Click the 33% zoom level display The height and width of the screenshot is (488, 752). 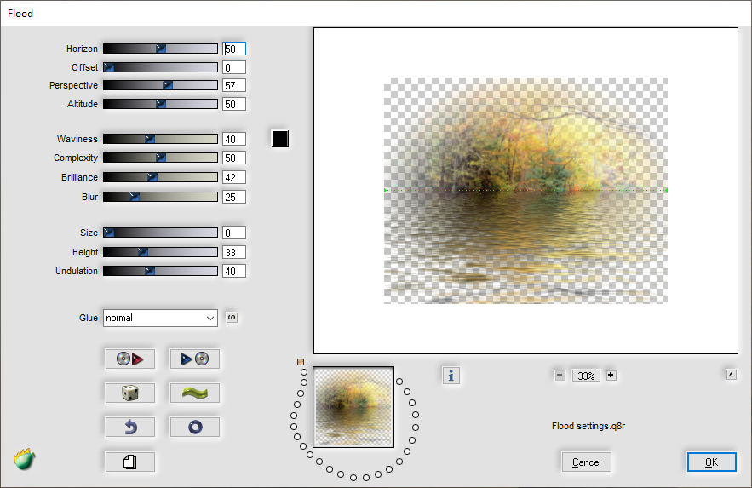586,376
